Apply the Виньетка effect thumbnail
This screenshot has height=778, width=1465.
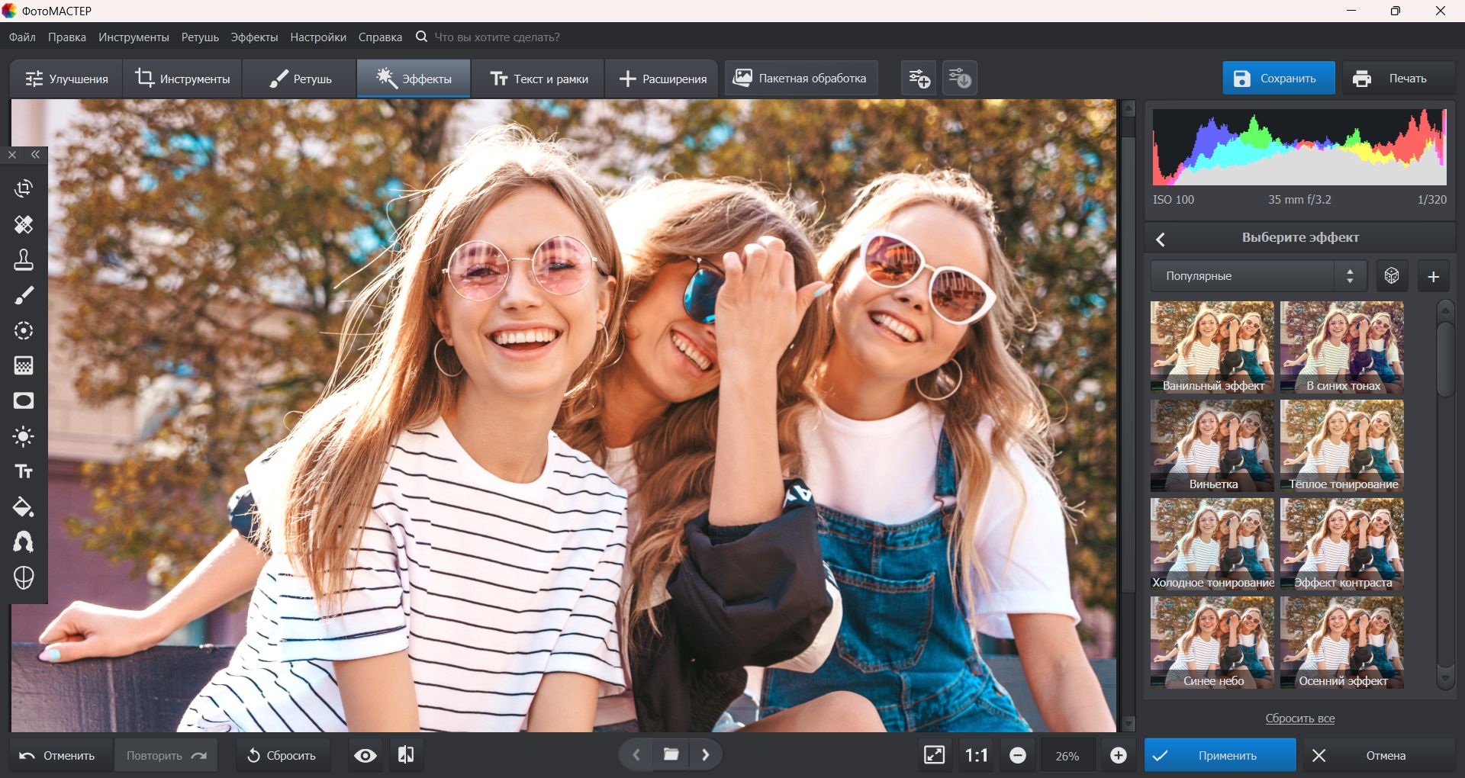point(1212,445)
